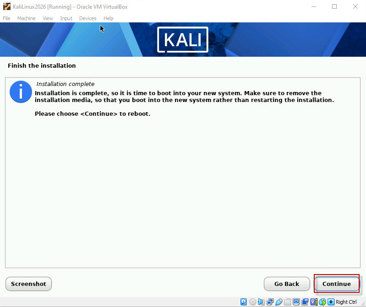Open the Devices menu
The height and width of the screenshot is (307, 366).
click(88, 18)
